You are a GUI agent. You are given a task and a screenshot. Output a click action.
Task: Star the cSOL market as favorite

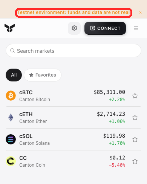(135, 140)
